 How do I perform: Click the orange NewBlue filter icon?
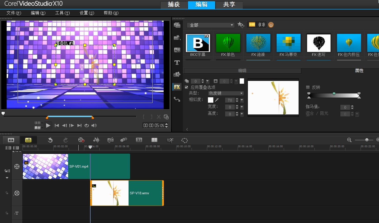pos(271,25)
